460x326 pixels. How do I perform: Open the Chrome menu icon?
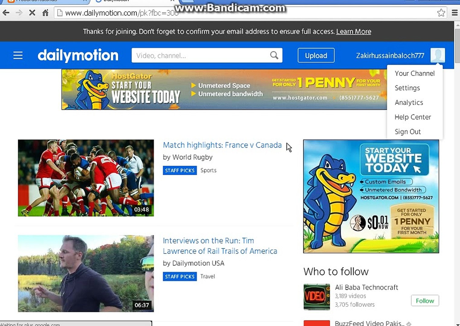[455, 13]
